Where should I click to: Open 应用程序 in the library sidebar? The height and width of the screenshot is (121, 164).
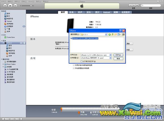pos(9,26)
